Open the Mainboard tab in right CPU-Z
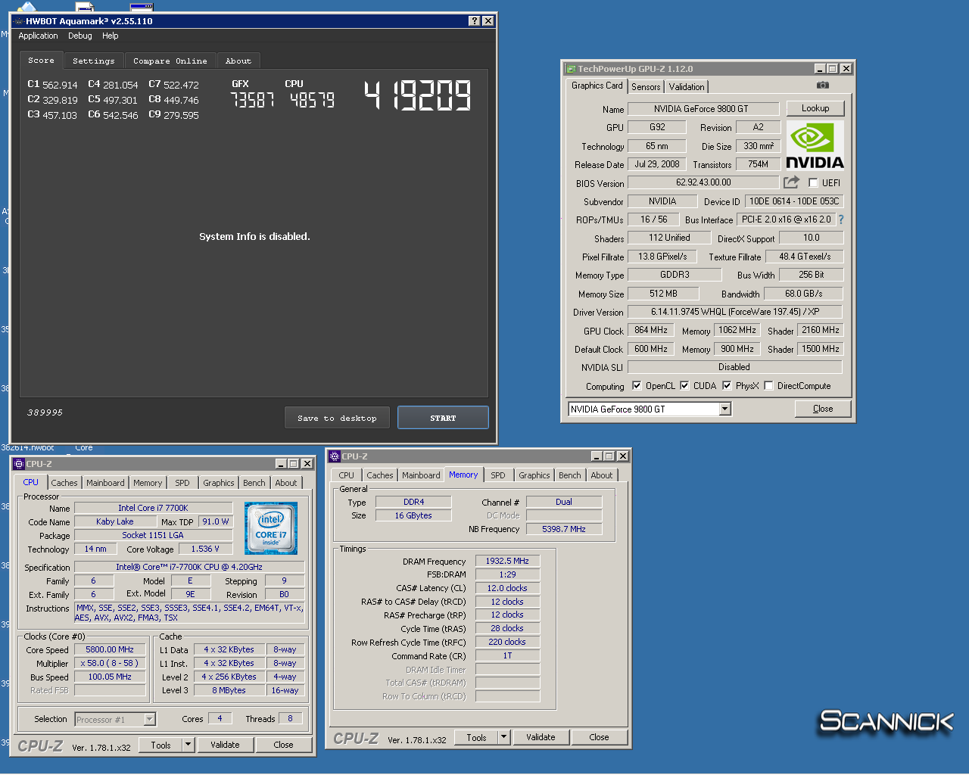Image resolution: width=969 pixels, height=775 pixels. [x=421, y=475]
